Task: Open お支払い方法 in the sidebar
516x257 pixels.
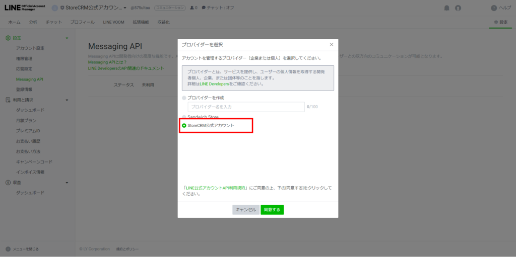Action: click(28, 151)
